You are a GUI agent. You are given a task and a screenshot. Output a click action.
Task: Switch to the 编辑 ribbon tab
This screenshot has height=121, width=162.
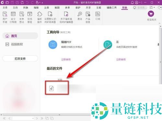point(36,8)
